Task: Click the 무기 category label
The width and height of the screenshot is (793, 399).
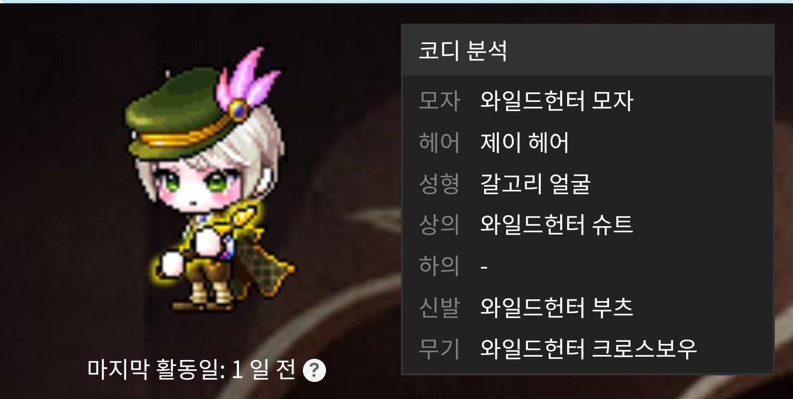Action: tap(439, 348)
